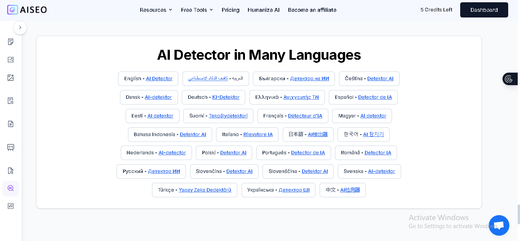The width and height of the screenshot is (520, 241).
Task: Open the Dansk AI-detektor link
Action: pos(158,97)
